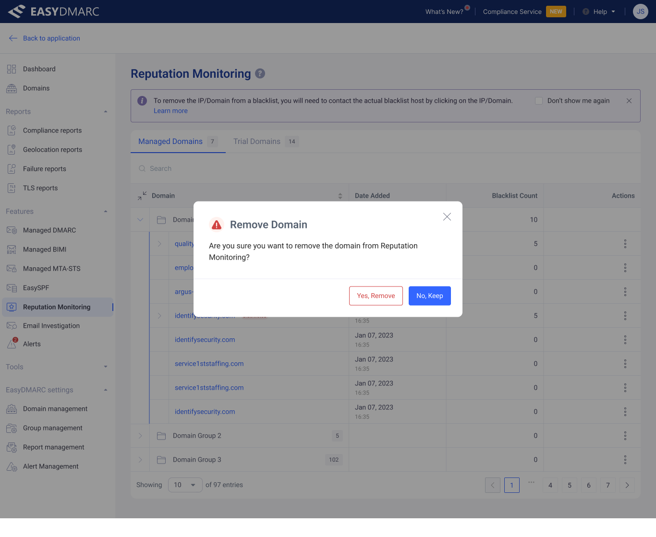Open the Learn more link
656x537 pixels.
click(170, 111)
